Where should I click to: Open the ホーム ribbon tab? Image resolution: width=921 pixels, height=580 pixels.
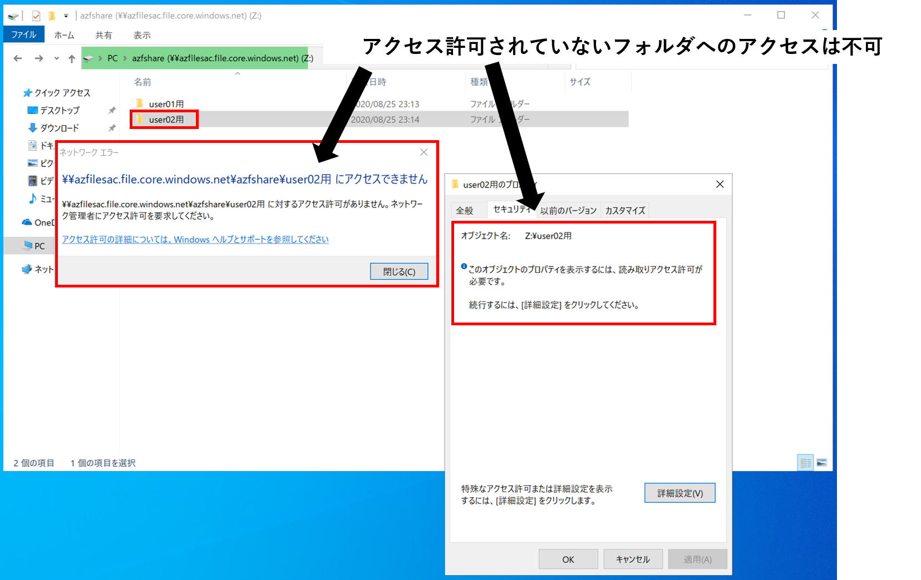click(x=64, y=35)
